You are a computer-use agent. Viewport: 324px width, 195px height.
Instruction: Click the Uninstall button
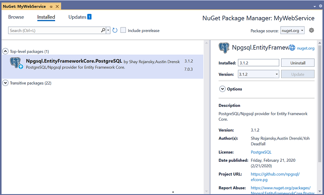point(298,63)
